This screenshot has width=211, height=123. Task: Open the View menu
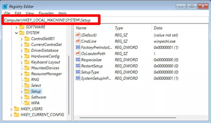[30, 13]
